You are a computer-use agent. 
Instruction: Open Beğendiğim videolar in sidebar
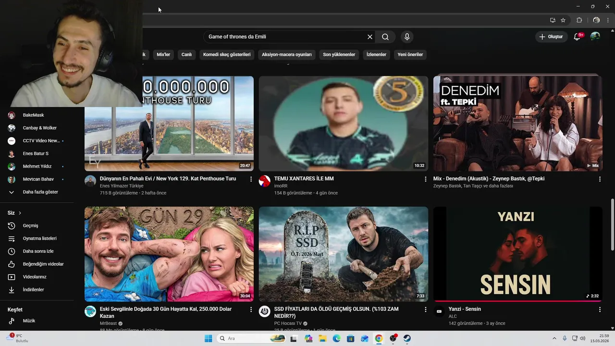click(x=37, y=264)
